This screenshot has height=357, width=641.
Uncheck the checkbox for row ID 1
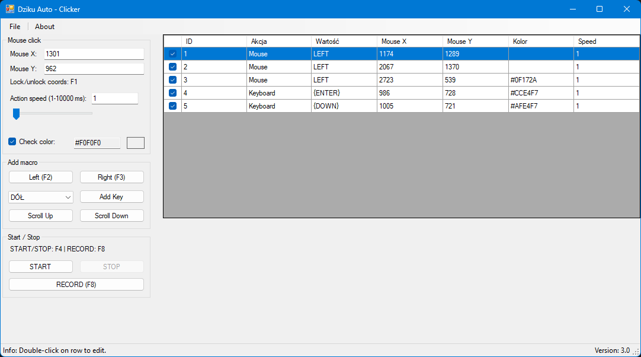(x=172, y=54)
